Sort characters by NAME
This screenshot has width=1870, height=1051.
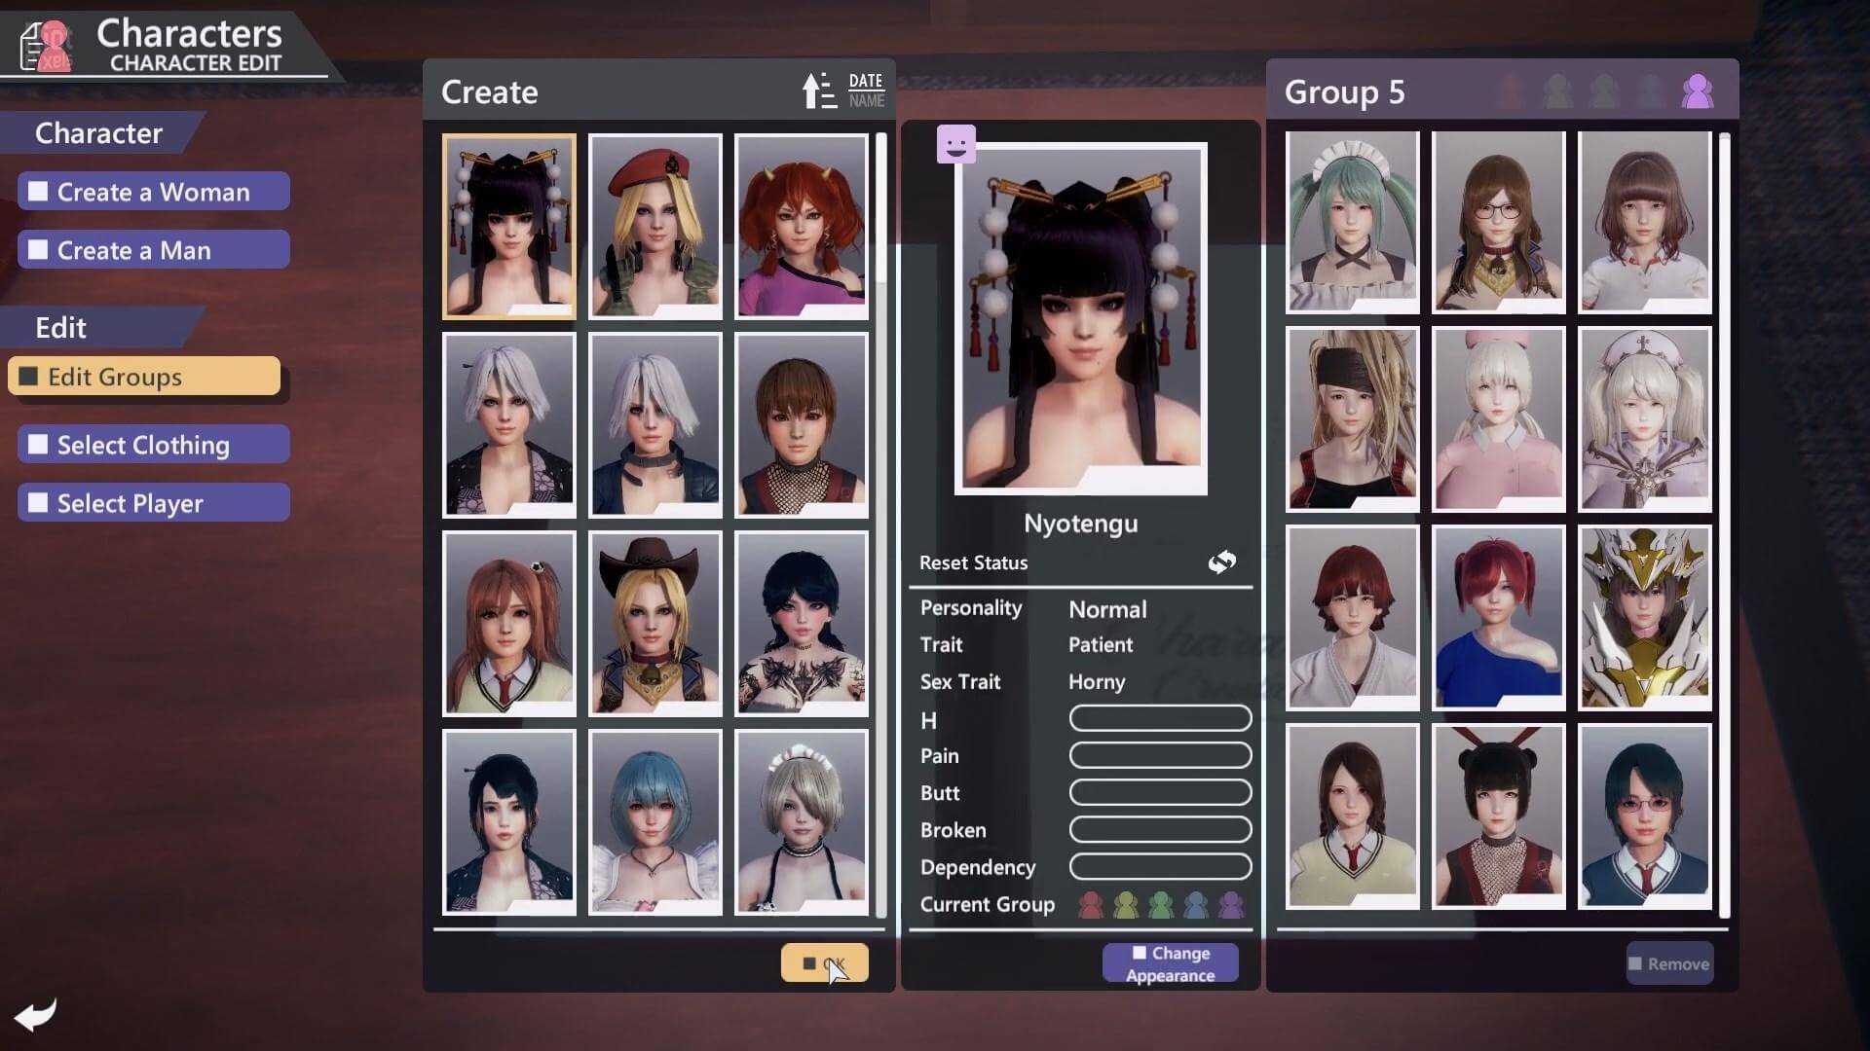click(x=866, y=101)
